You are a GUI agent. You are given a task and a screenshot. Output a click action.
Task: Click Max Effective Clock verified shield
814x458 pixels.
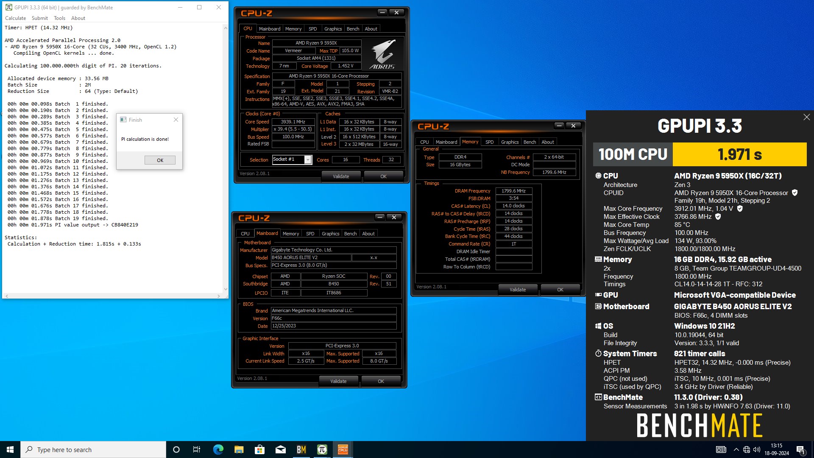pyautogui.click(x=718, y=217)
